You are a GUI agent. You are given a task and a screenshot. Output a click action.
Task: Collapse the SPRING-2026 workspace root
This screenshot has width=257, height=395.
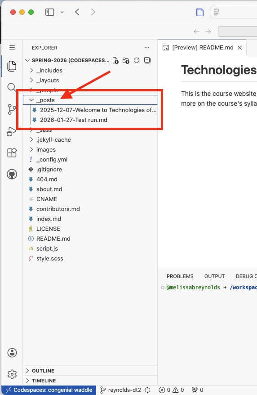point(67,60)
